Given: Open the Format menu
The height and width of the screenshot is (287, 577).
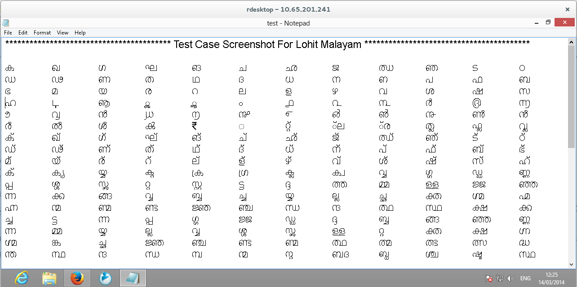Looking at the screenshot, I should coord(42,33).
